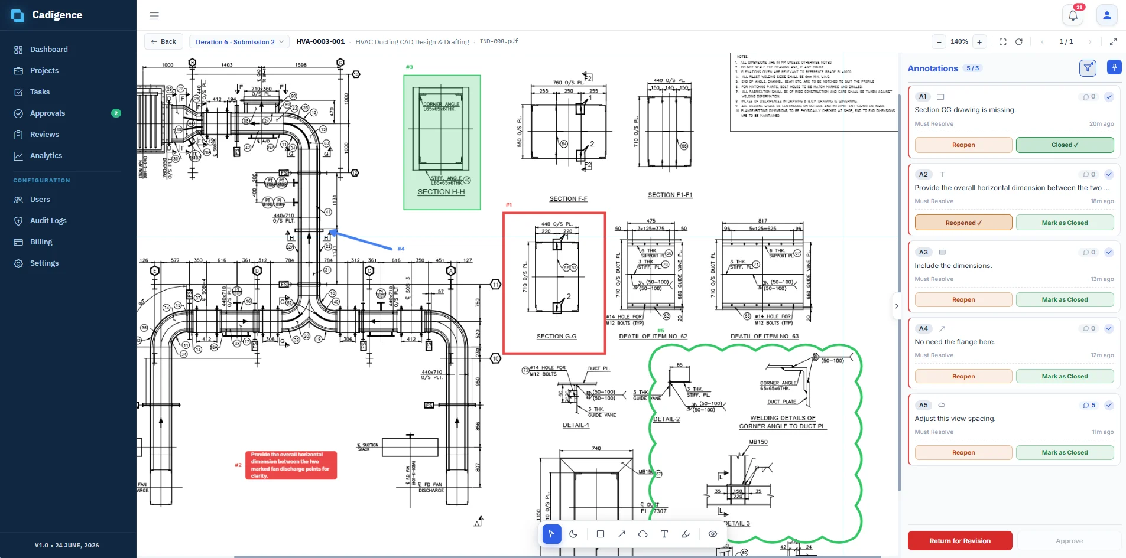Toggle the checkmark on annotation A4
The width and height of the screenshot is (1126, 558).
(1109, 329)
